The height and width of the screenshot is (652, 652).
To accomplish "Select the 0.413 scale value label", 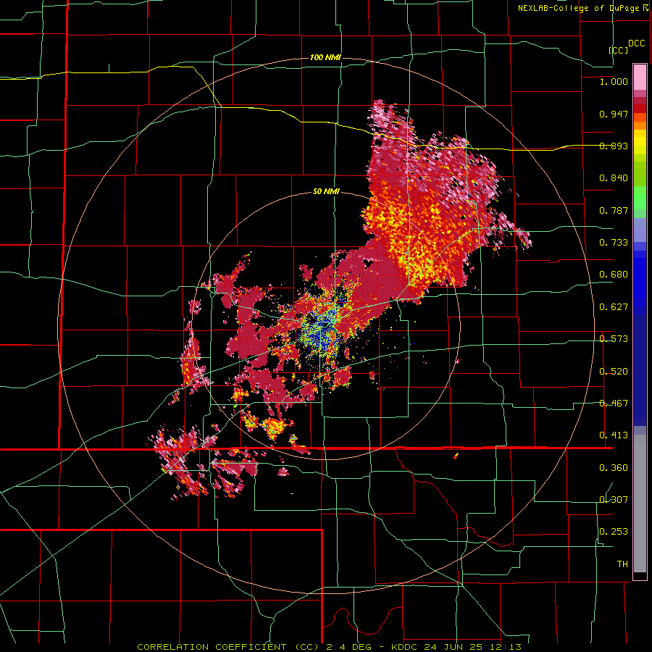I will click(614, 435).
